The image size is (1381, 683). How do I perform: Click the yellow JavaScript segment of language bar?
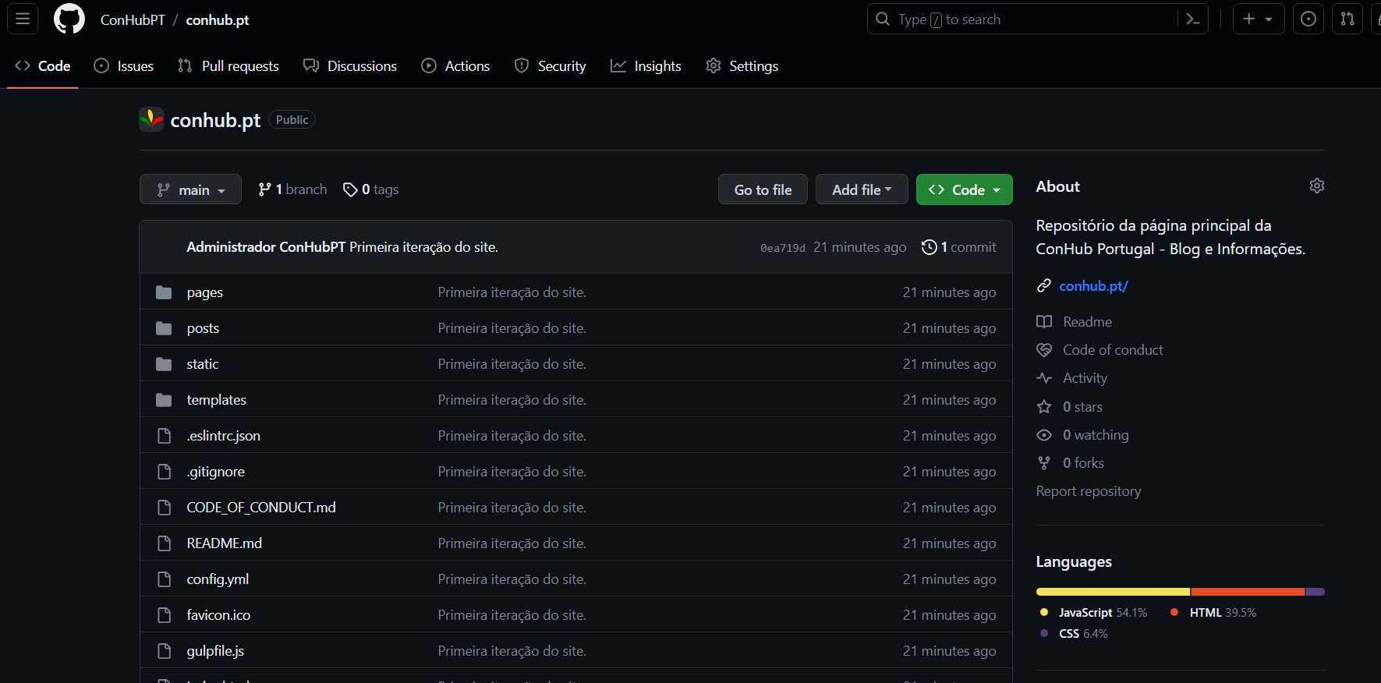[x=1113, y=592]
